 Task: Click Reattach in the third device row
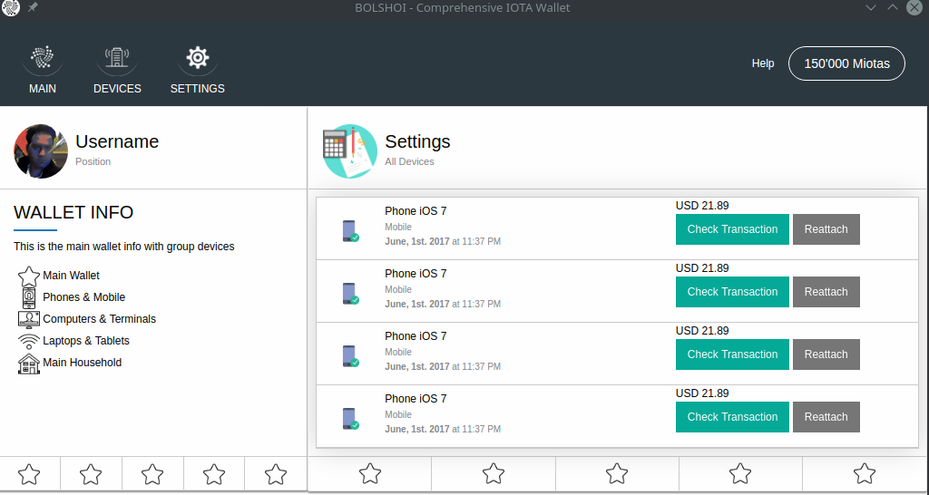(826, 354)
